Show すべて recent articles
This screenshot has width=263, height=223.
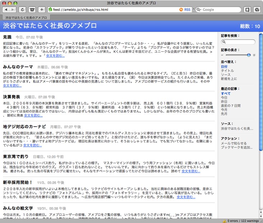tap(226, 94)
